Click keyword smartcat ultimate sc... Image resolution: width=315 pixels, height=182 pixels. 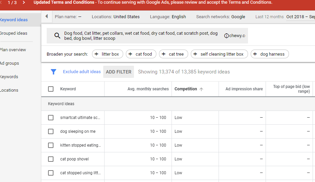80,118
